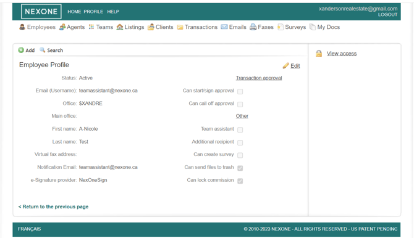414x238 pixels.
Task: Click the LOGOUT link
Action: [387, 15]
